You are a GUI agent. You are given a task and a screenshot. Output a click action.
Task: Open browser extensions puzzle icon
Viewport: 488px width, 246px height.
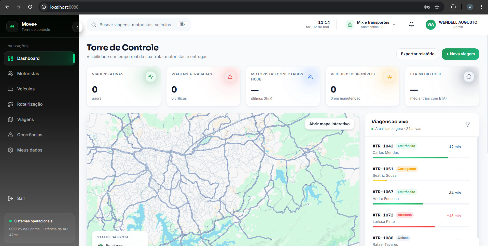pyautogui.click(x=453, y=7)
